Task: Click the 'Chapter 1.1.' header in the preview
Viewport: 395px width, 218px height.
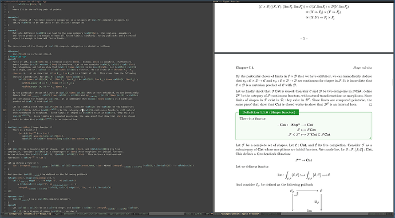Action: pyautogui.click(x=245, y=68)
